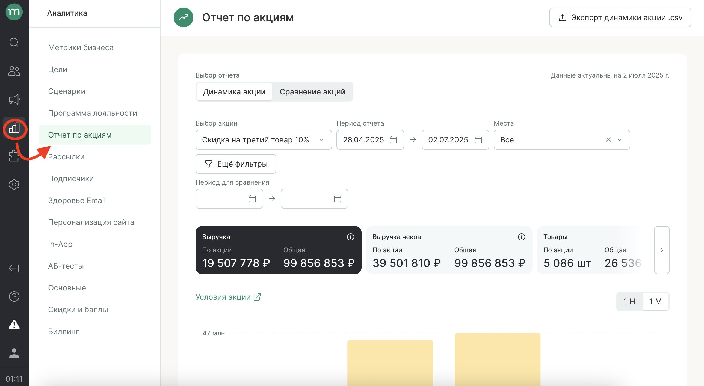Expand the Места dropdown chevron
The image size is (704, 386).
(619, 140)
